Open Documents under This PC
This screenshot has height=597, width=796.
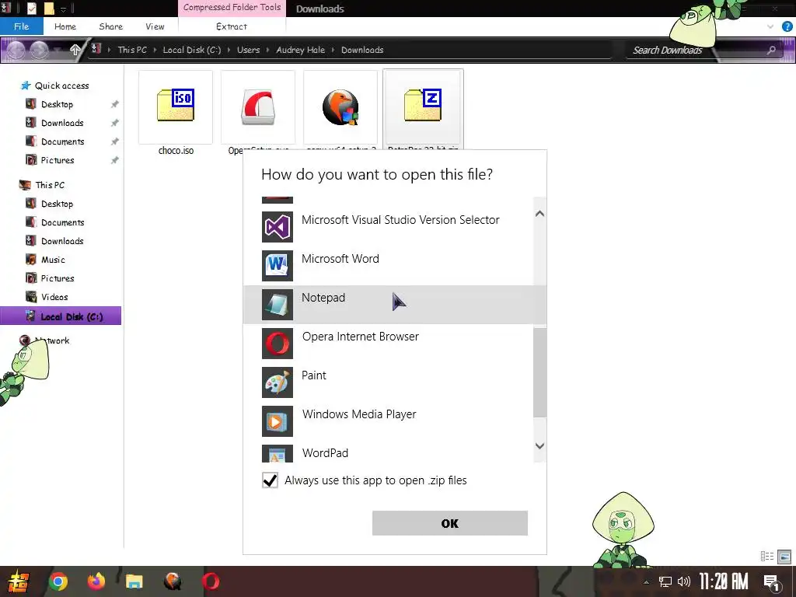62,222
